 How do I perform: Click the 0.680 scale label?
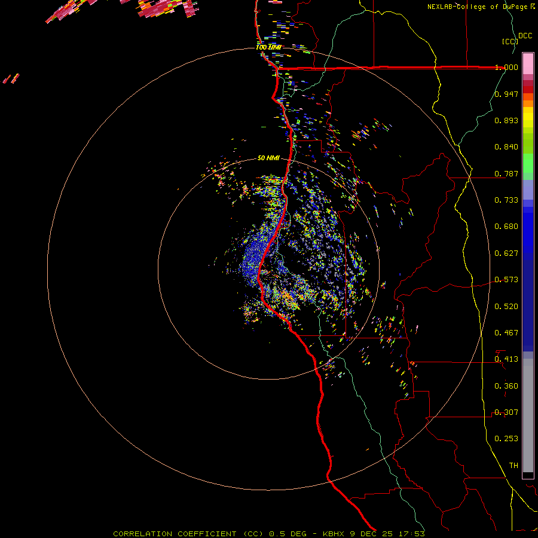(x=506, y=227)
